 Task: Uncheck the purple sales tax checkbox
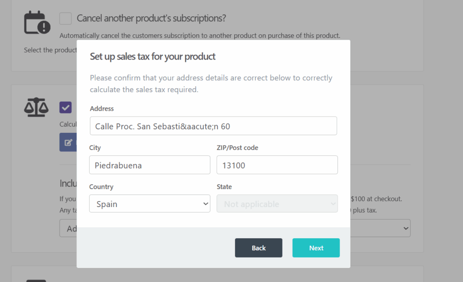click(66, 108)
